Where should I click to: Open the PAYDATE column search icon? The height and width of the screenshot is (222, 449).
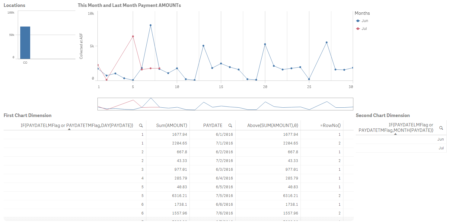(230, 125)
